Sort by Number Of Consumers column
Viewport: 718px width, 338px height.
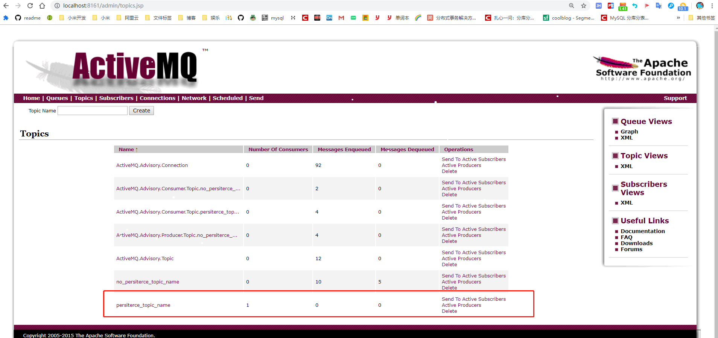[x=278, y=149]
